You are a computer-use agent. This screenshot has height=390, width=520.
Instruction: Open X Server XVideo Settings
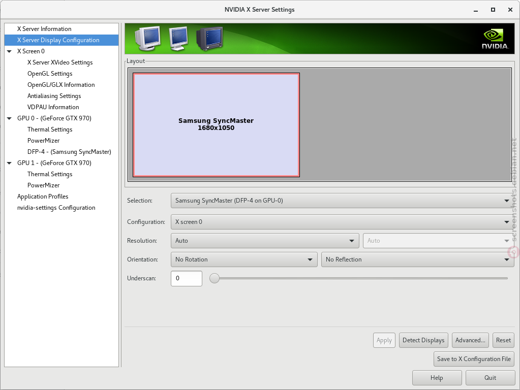pyautogui.click(x=62, y=62)
